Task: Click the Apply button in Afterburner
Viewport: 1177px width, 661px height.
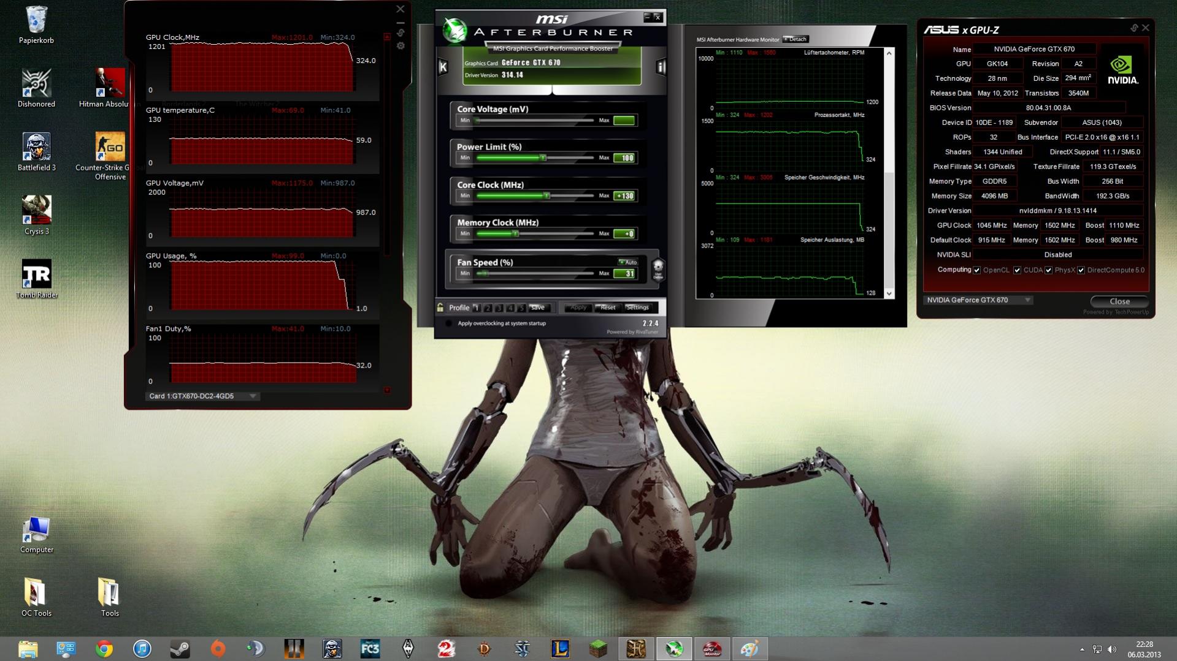Action: click(x=578, y=308)
